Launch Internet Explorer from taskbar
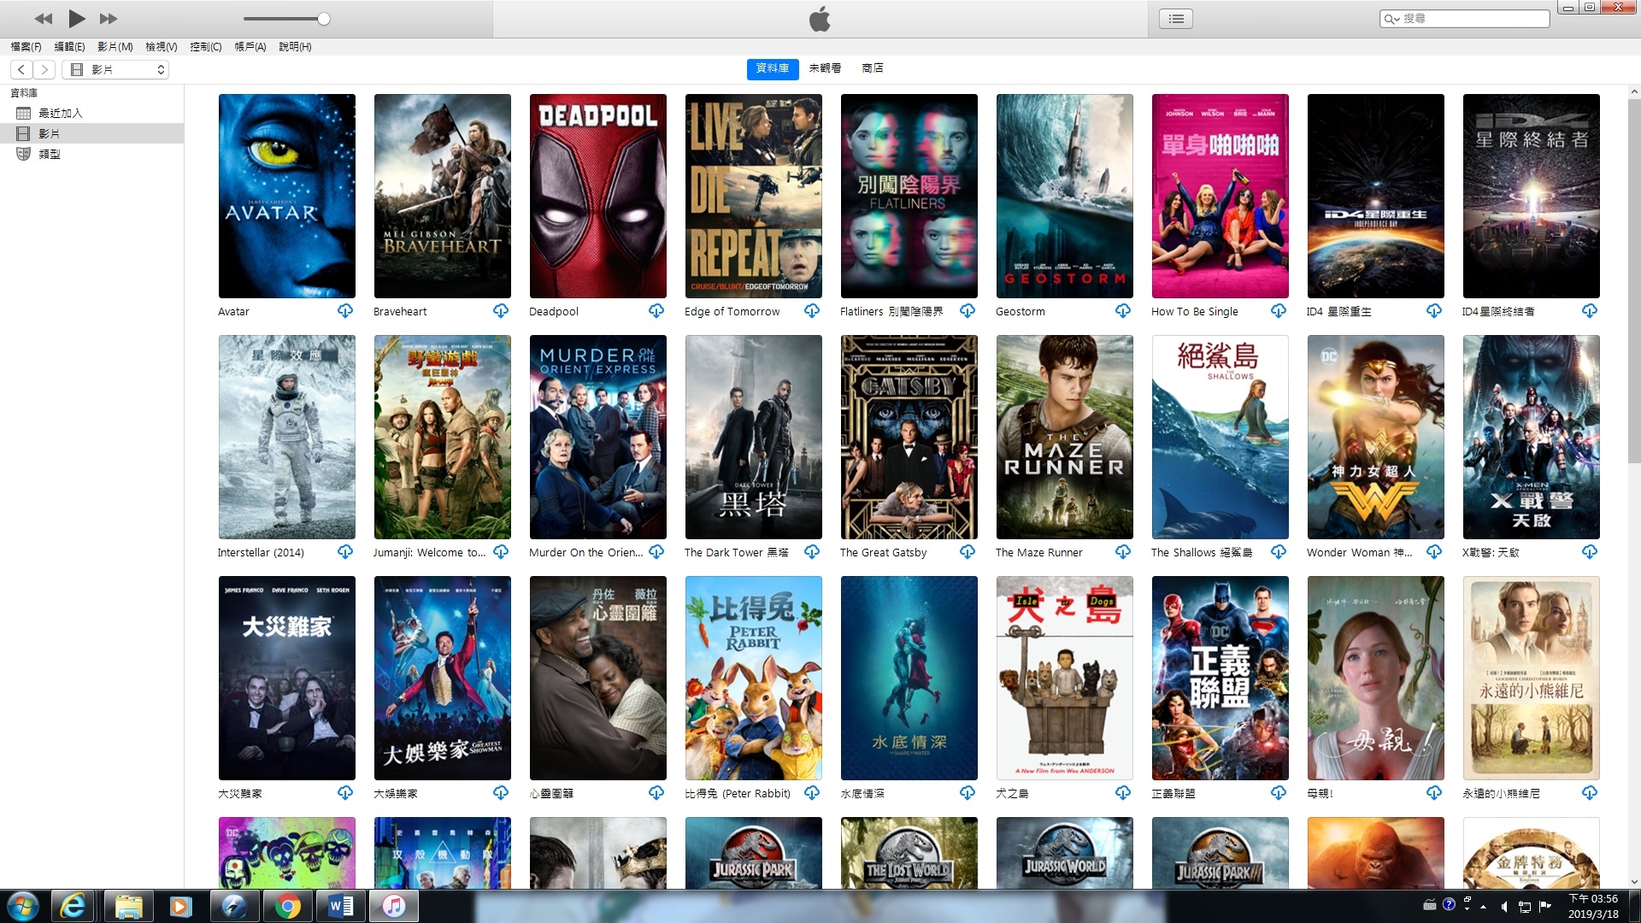 coord(74,906)
